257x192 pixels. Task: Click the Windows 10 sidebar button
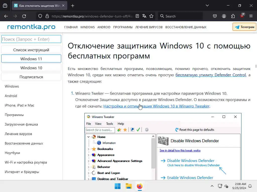click(31, 68)
